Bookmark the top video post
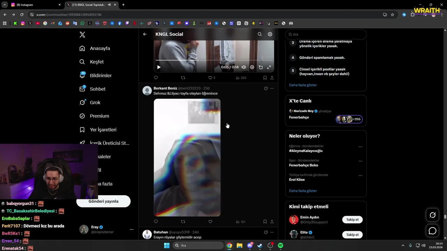 pyautogui.click(x=265, y=78)
